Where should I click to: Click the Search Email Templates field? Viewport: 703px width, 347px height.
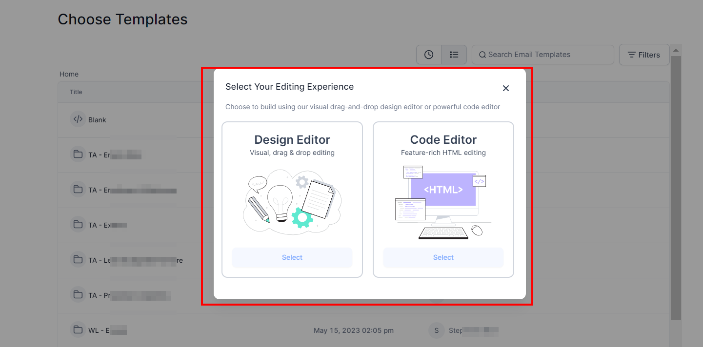[x=542, y=55]
